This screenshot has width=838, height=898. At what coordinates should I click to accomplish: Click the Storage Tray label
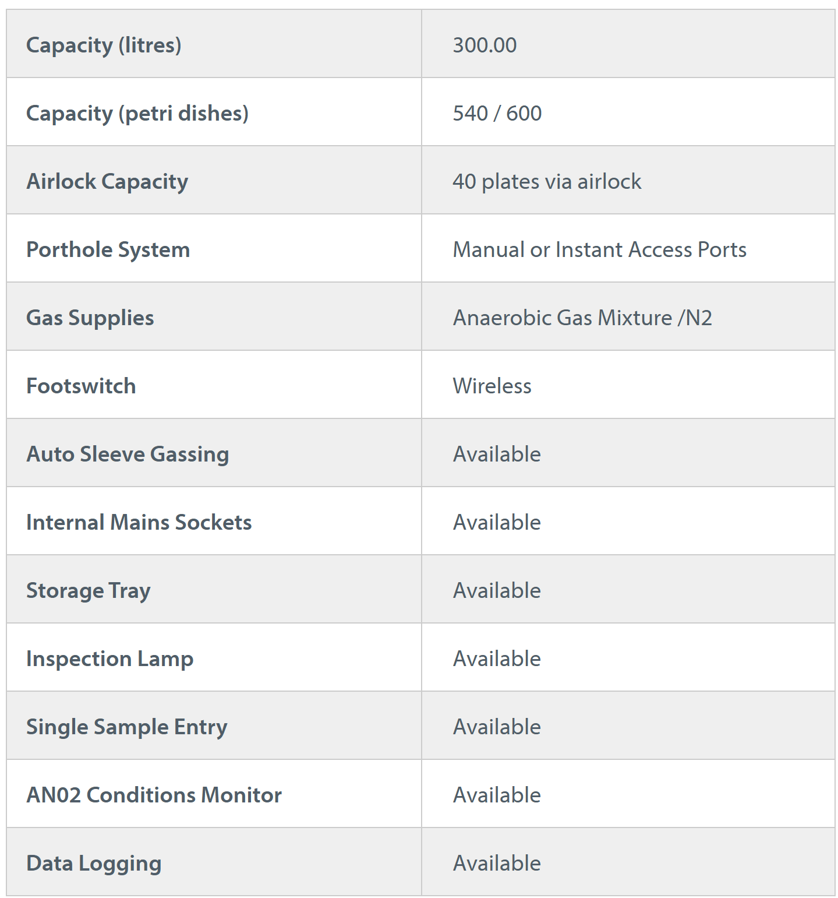point(89,590)
